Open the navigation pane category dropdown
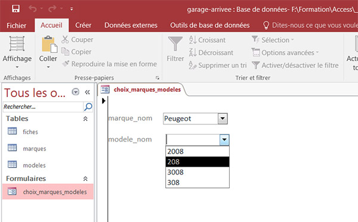Screen dimensions: 358x222 (x=75, y=92)
